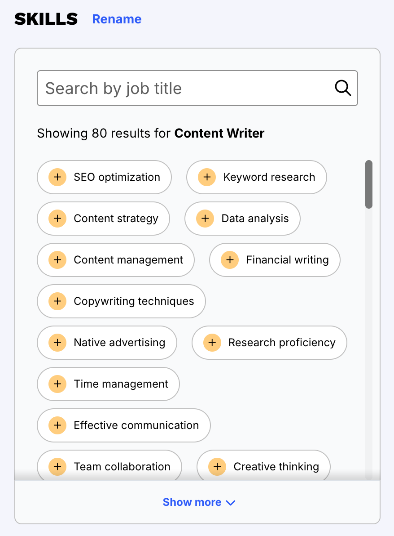Click the plus icon beside Creative thinking
This screenshot has width=394, height=536.
coord(217,467)
